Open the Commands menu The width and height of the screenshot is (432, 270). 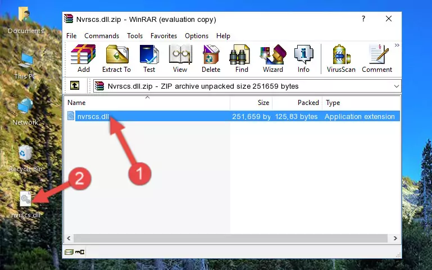click(102, 36)
